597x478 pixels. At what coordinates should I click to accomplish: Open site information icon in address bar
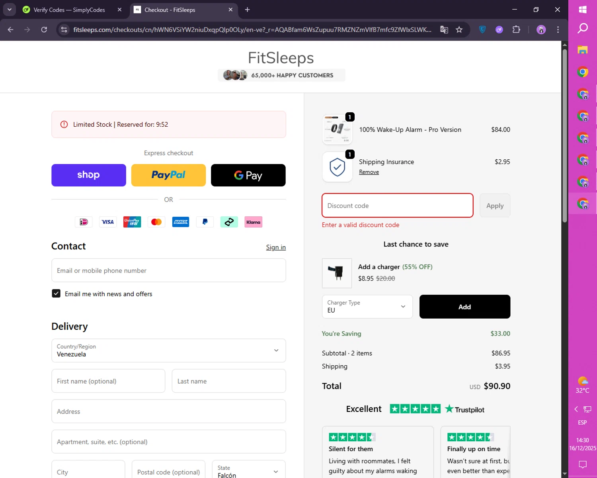[x=64, y=29]
